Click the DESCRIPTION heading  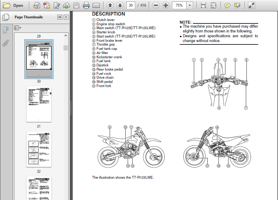[x=108, y=14]
